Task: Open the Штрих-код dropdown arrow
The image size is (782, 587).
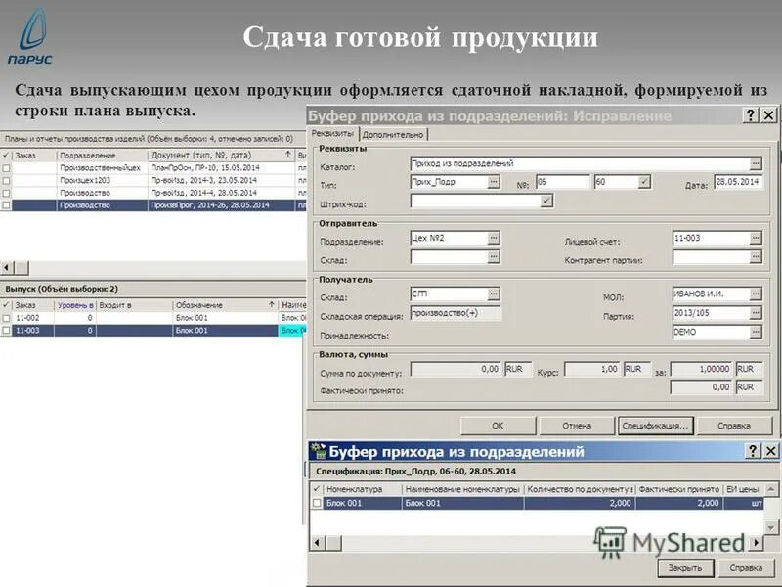Action: (x=545, y=201)
